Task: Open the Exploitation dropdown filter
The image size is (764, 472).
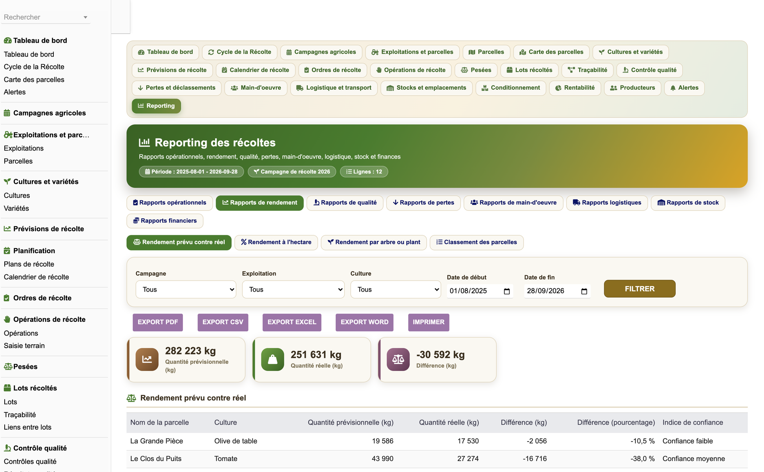Action: coord(293,289)
